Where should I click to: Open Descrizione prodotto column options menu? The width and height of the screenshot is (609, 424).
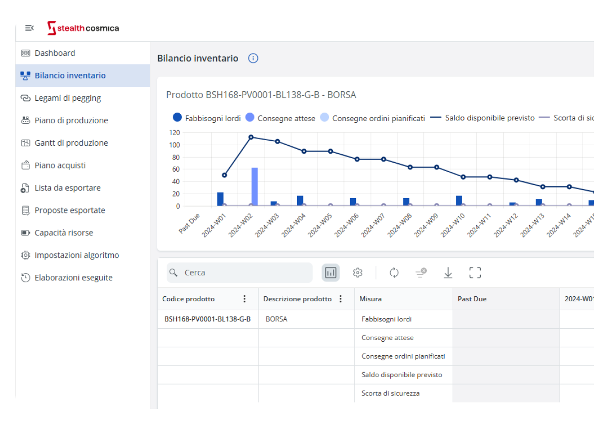click(x=341, y=299)
